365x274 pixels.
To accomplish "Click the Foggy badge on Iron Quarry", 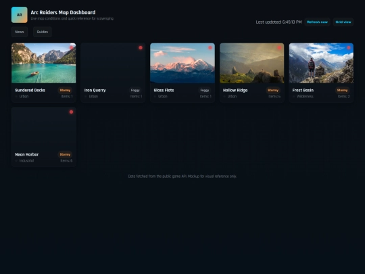I will [x=135, y=90].
